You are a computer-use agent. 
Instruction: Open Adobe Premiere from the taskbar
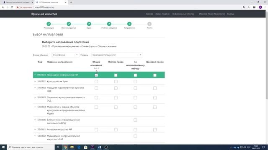click(x=93, y=147)
